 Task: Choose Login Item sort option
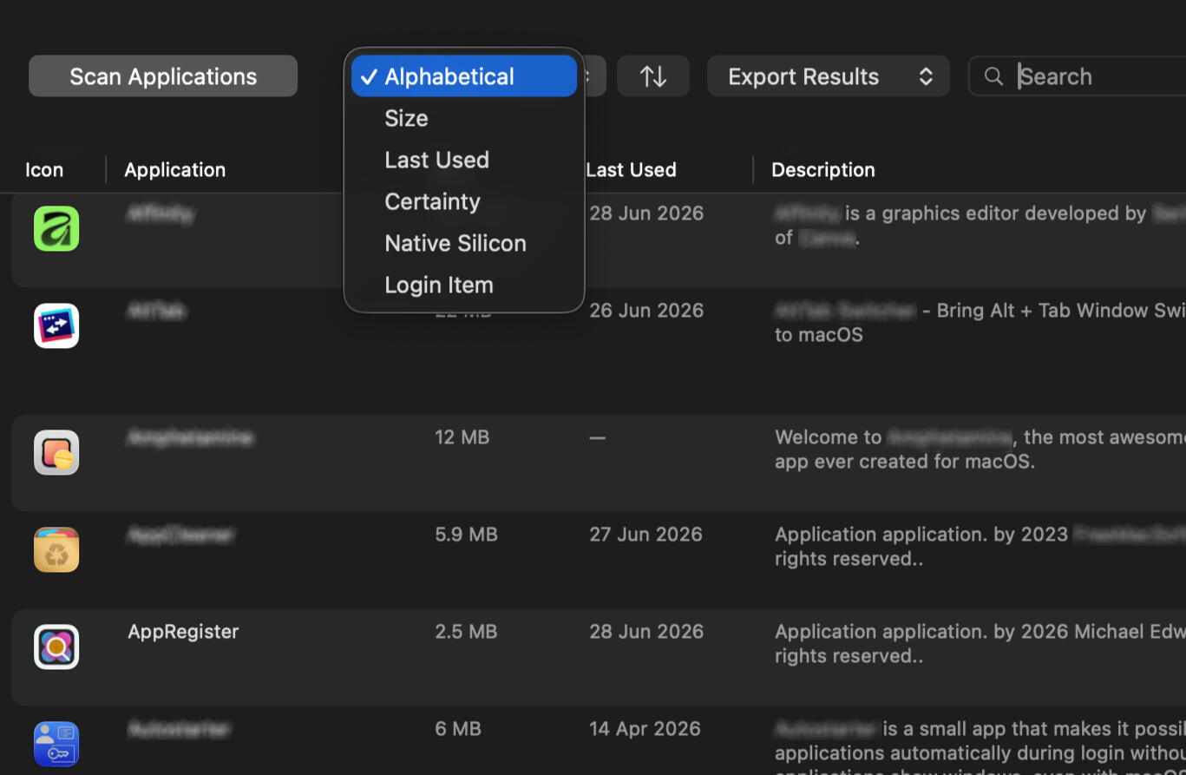pos(464,285)
